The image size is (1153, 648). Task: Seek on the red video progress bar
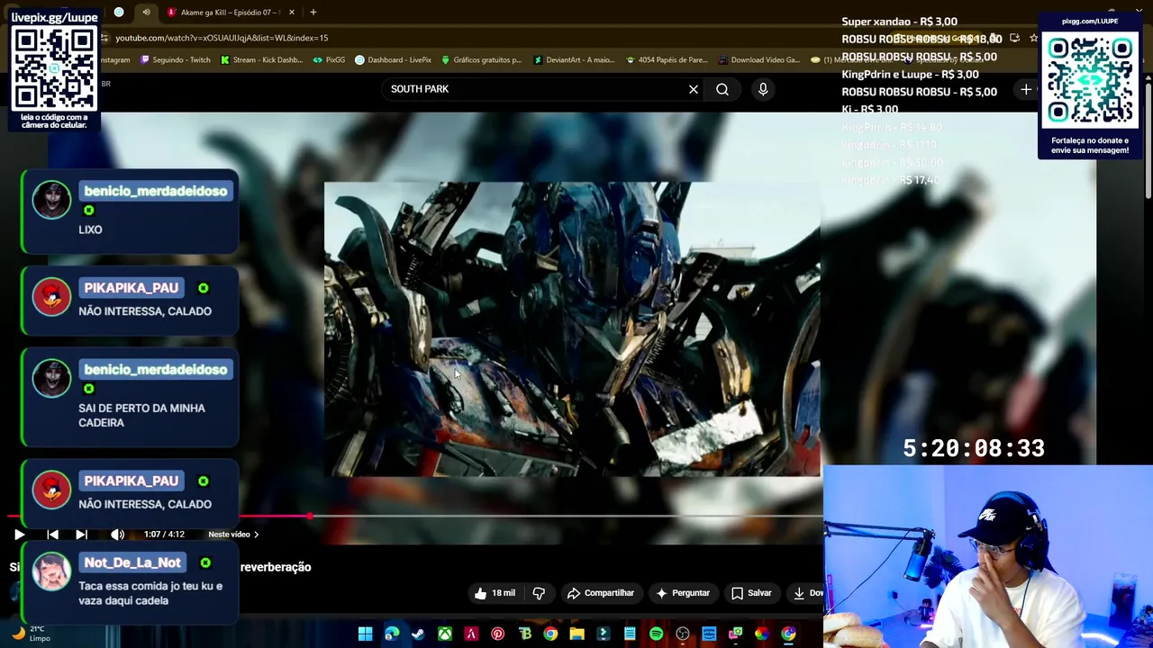414,517
